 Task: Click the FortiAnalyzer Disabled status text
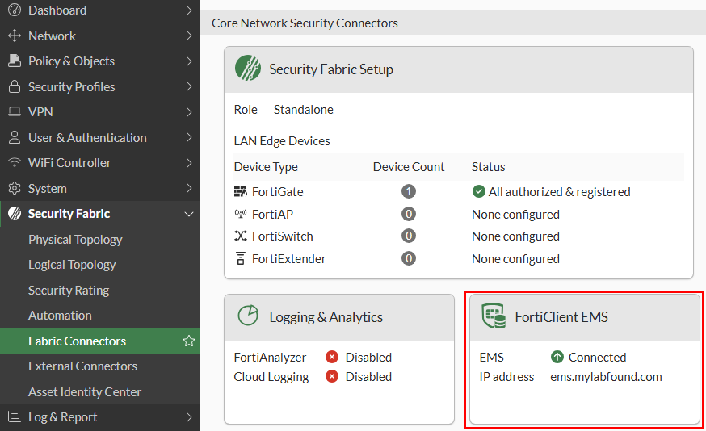pos(368,358)
